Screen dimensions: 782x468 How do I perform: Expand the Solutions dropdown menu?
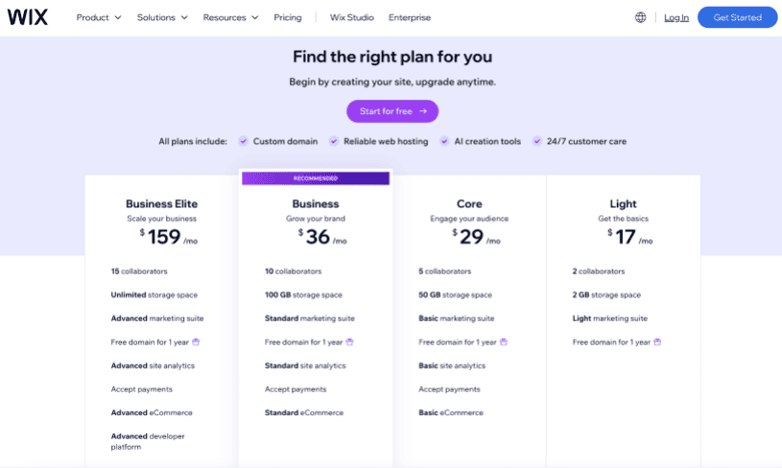point(162,17)
